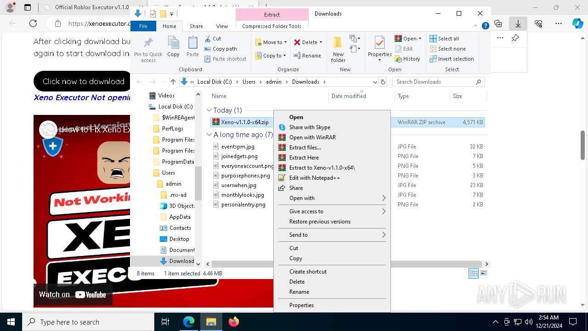Image resolution: width=588 pixels, height=331 pixels.
Task: Open the Edge Copilot icon
Action: (577, 23)
